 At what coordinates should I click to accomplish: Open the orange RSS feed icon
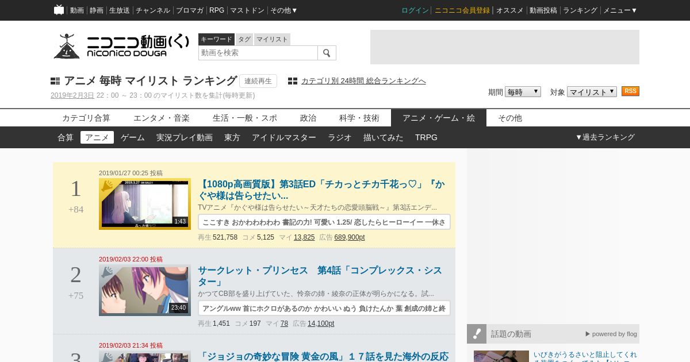pos(630,91)
